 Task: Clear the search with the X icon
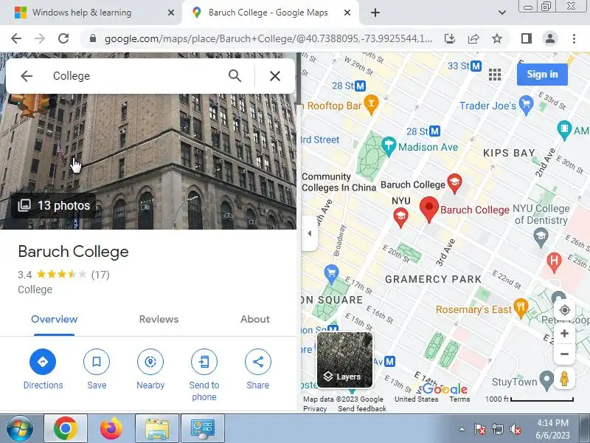(x=275, y=76)
